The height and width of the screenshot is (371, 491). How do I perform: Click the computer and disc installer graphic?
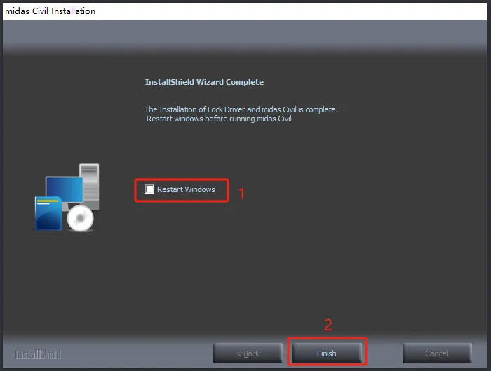coord(67,198)
